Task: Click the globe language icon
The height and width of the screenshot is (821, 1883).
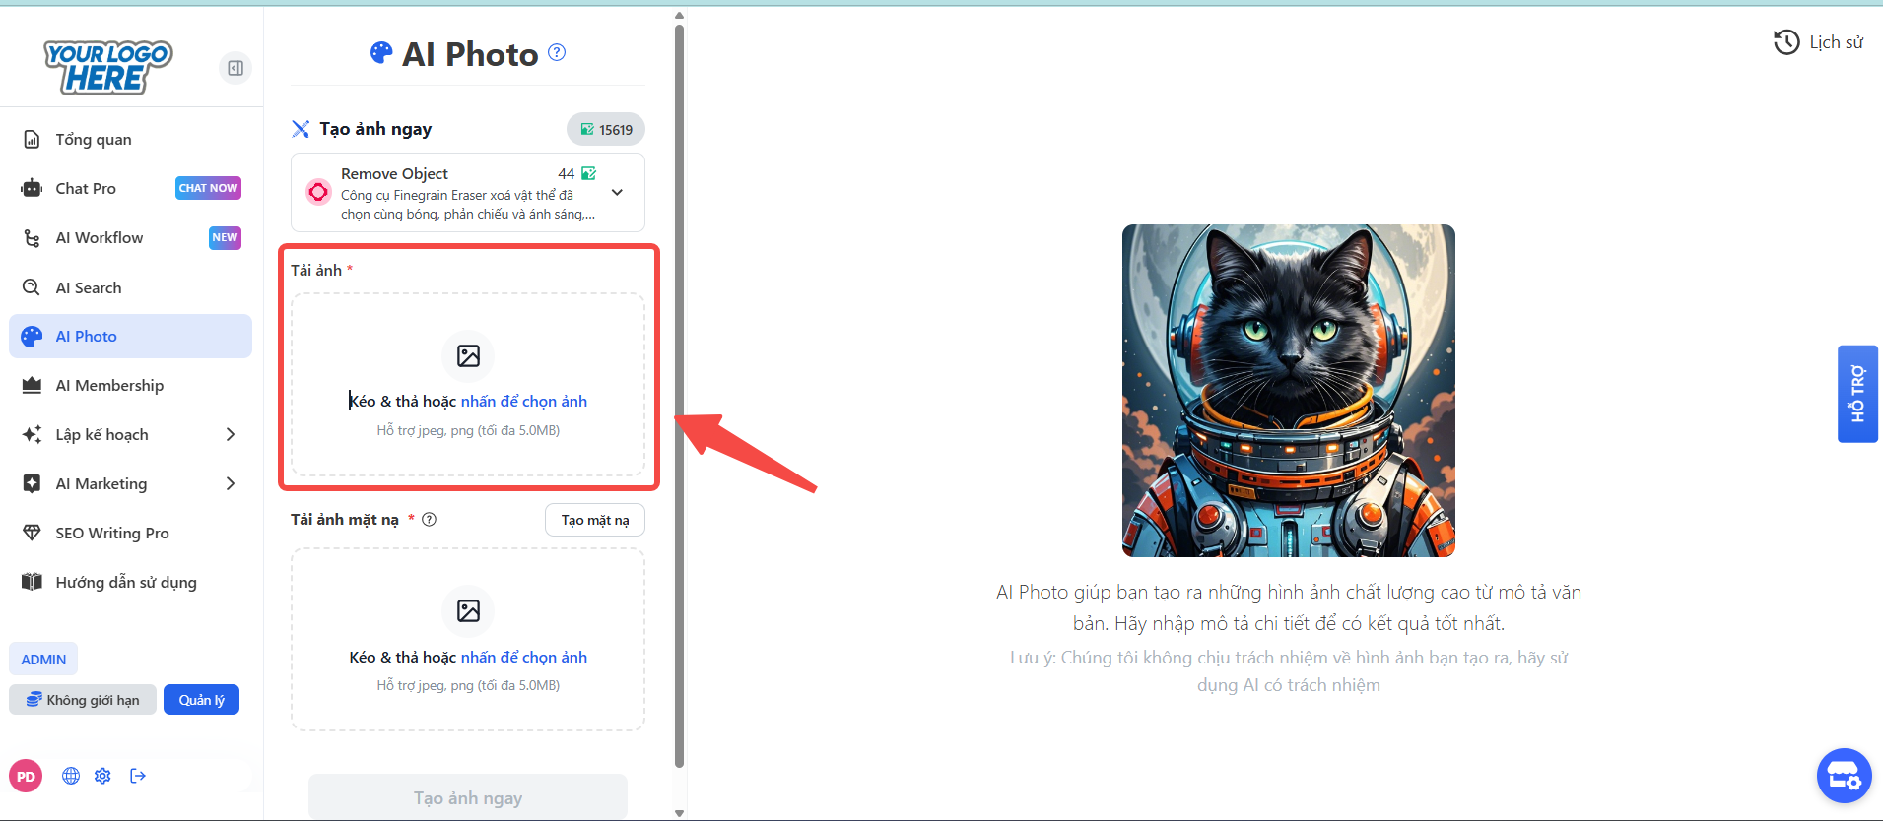Action: [x=71, y=776]
